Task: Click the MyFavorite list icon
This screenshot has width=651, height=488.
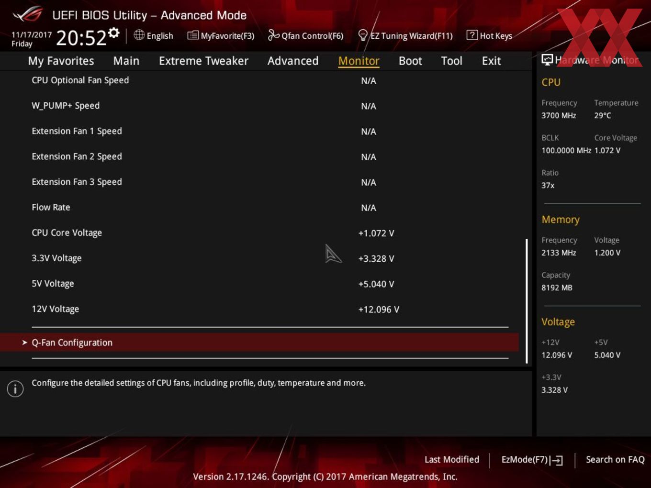Action: click(x=193, y=35)
